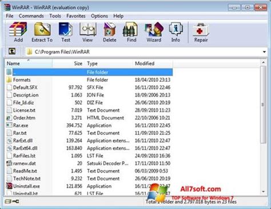The width and height of the screenshot is (271, 209).
Task: Expand the address path dropdown arrow
Action: coord(264,52)
